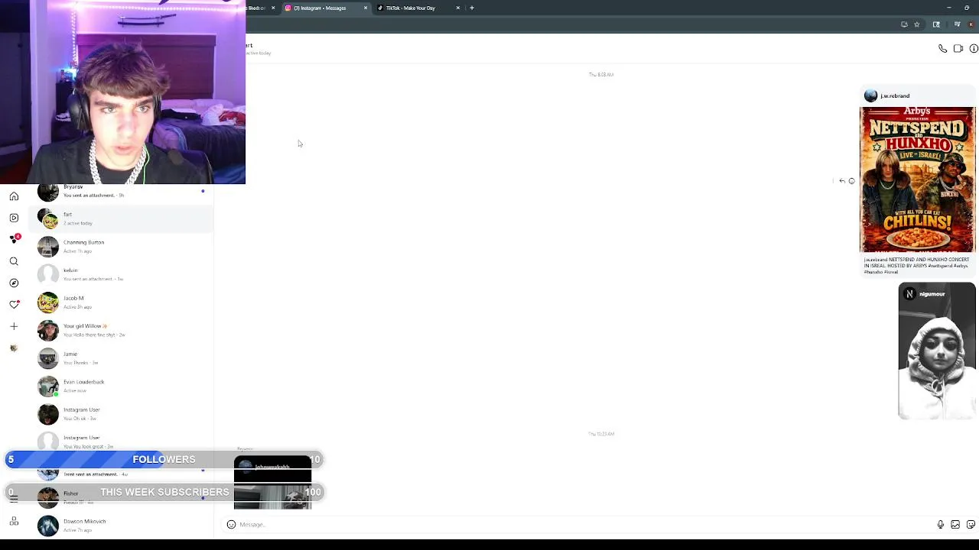Open chat with Jamie
The width and height of the screenshot is (979, 550).
(122, 358)
